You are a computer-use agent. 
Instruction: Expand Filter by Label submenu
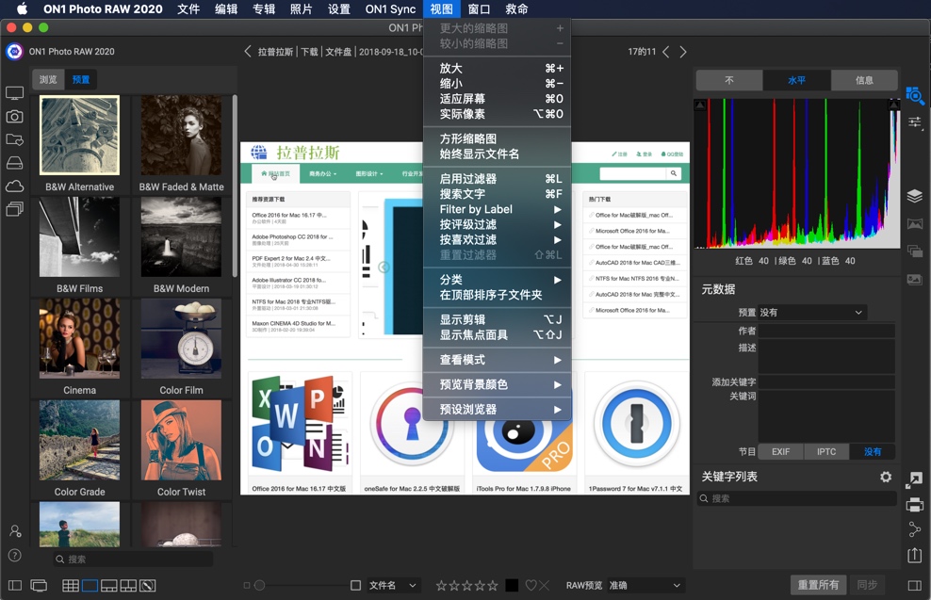pos(497,209)
